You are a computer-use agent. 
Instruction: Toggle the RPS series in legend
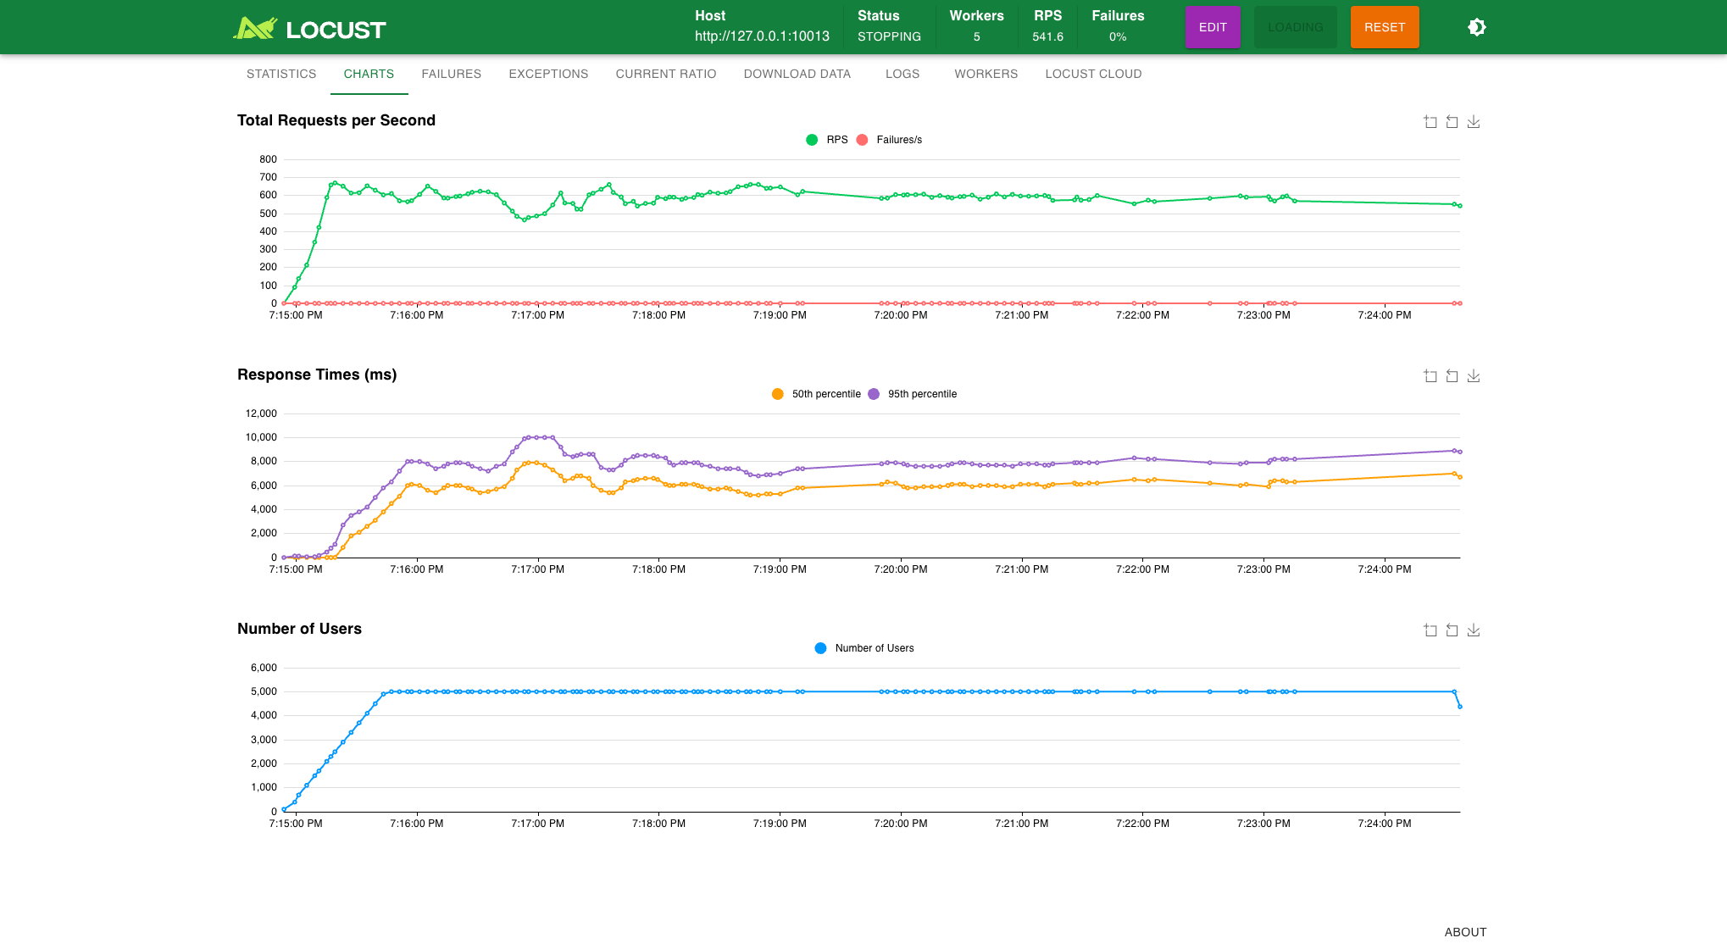click(x=827, y=140)
